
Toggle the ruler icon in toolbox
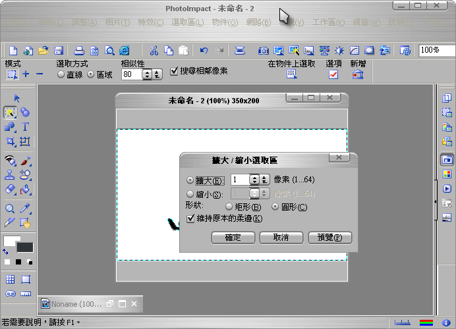pyautogui.click(x=26, y=294)
